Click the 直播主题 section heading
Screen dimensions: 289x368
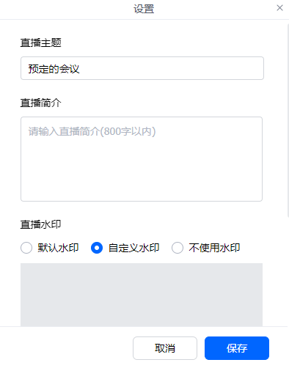tap(40, 43)
